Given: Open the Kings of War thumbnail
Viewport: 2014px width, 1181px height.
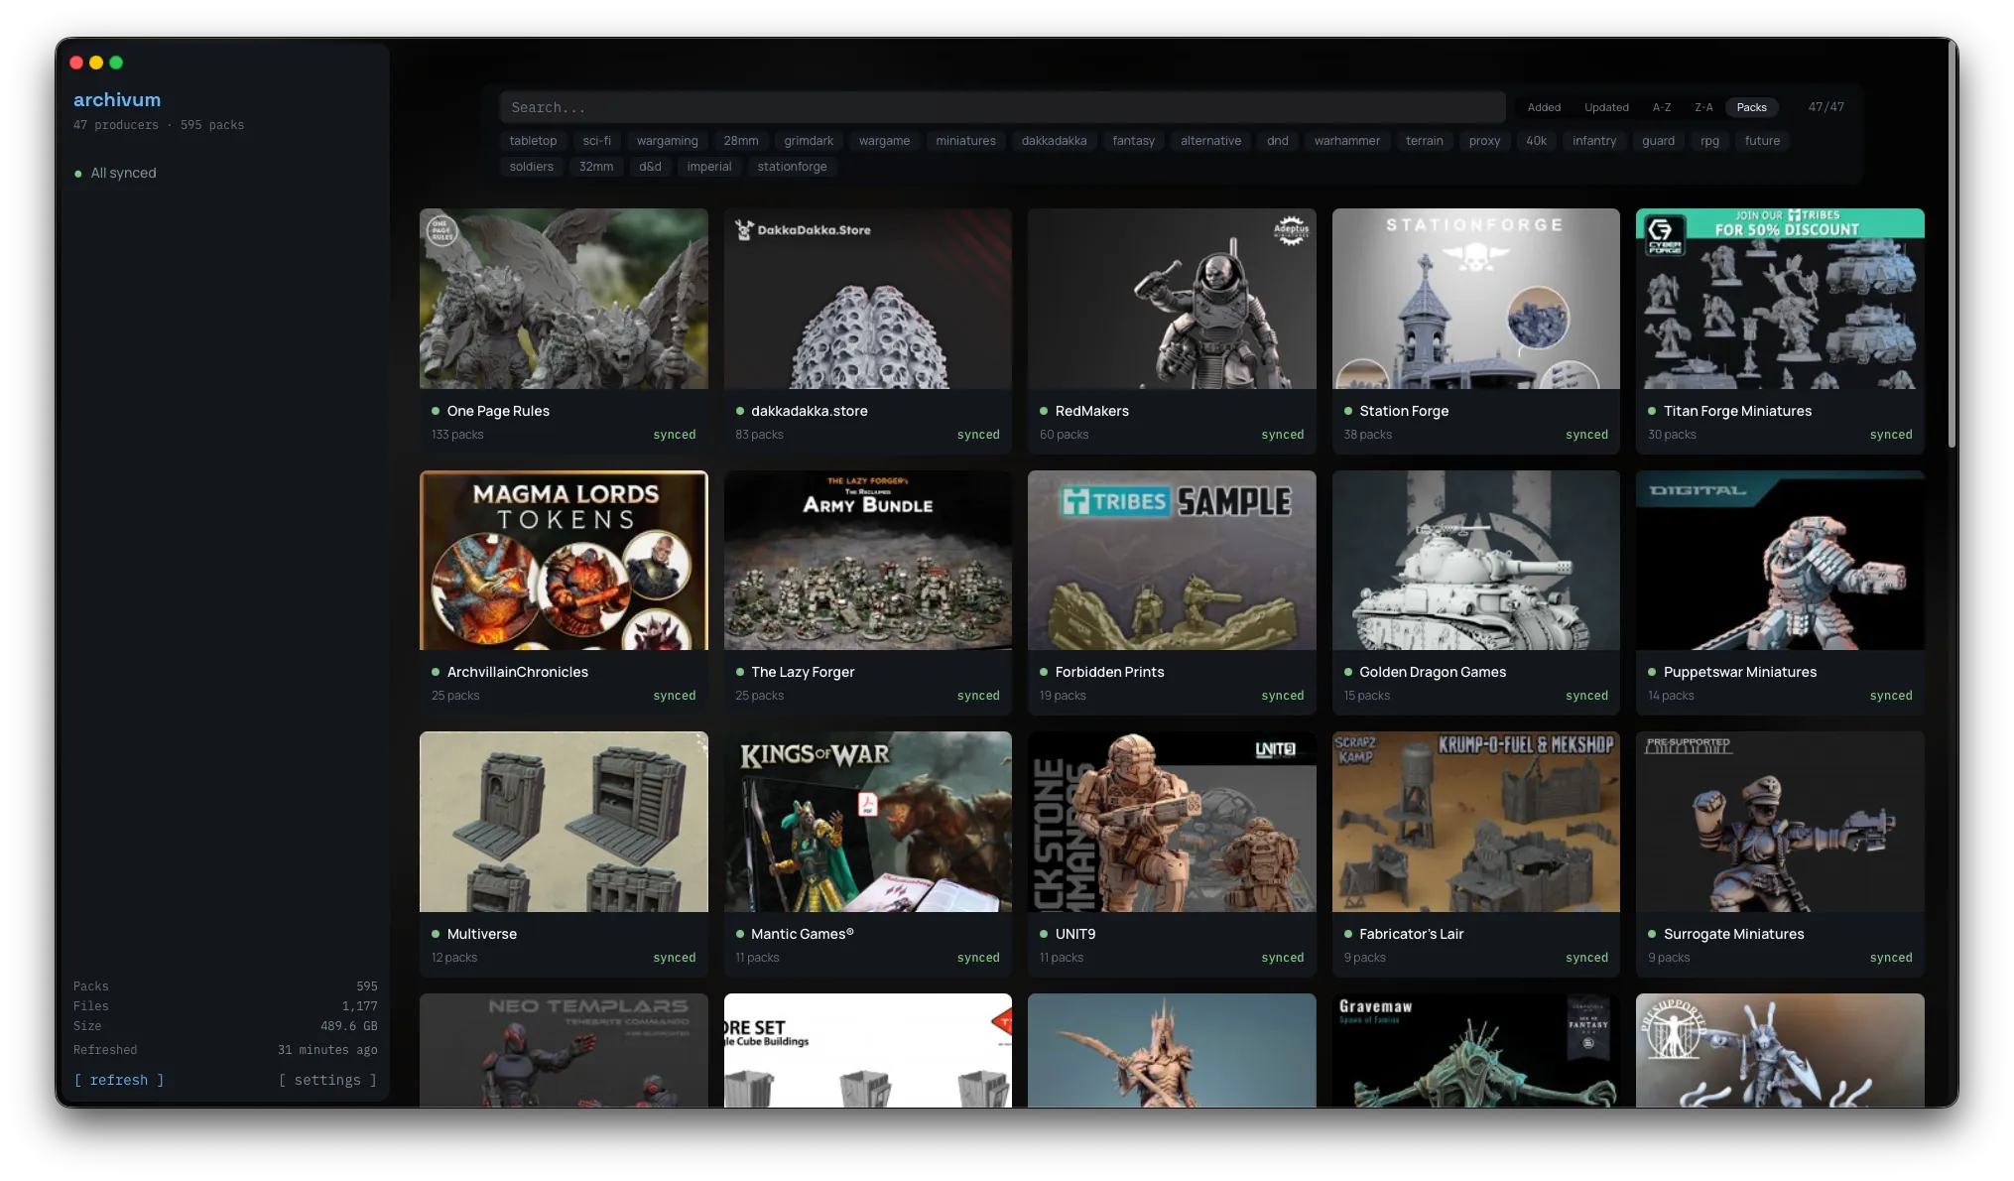Looking at the screenshot, I should click(867, 822).
